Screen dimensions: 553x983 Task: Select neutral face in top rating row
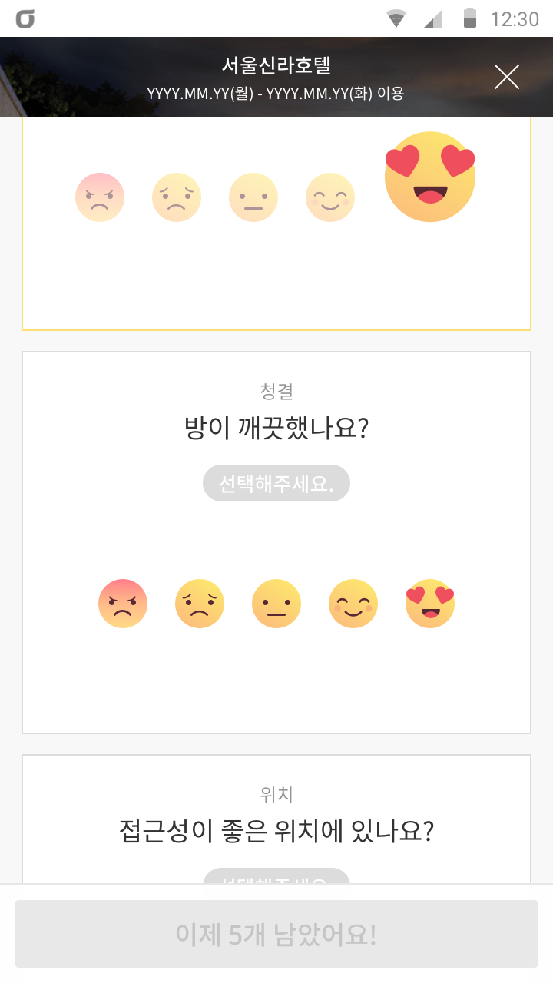click(253, 197)
